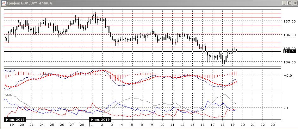The width and height of the screenshot is (298, 129).
Task: Select the current price tag 134.74
Action: tap(289, 51)
